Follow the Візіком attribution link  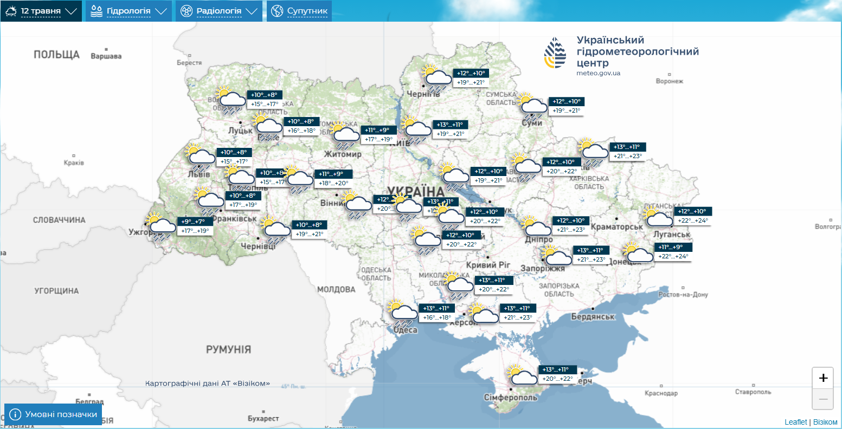click(825, 422)
